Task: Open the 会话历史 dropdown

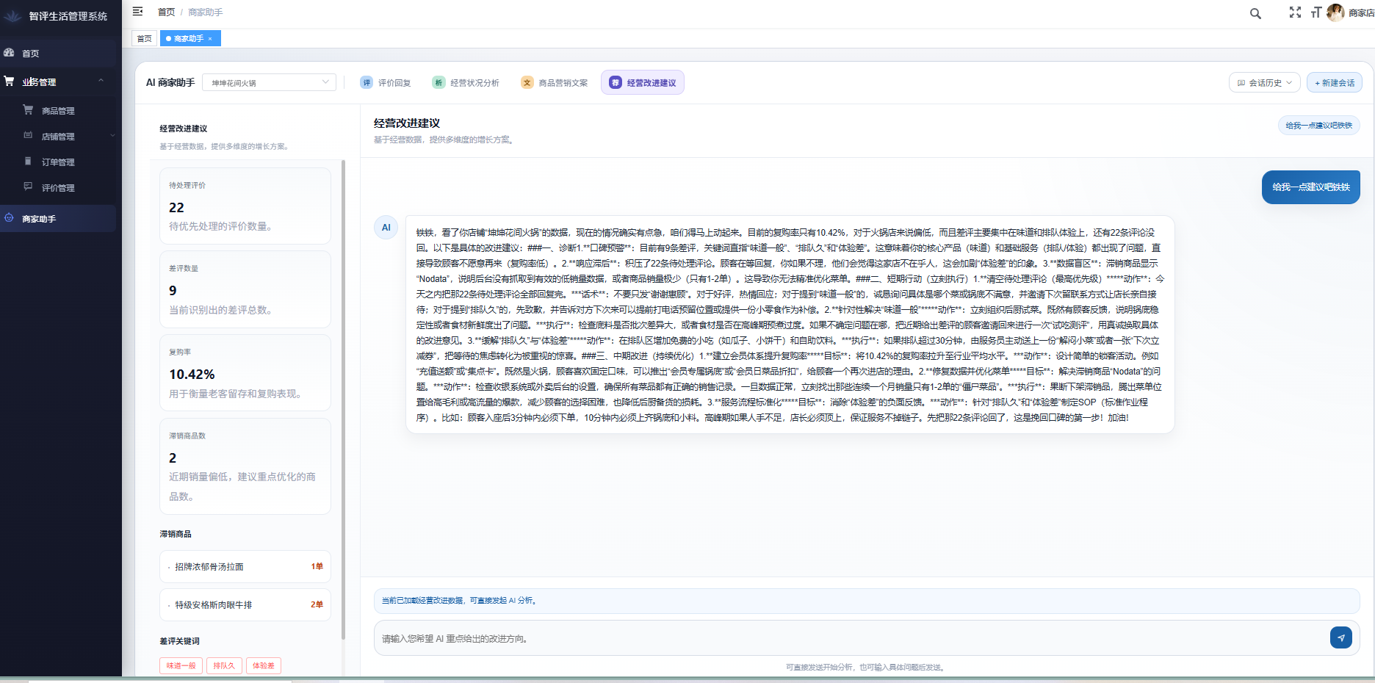Action: [1263, 82]
